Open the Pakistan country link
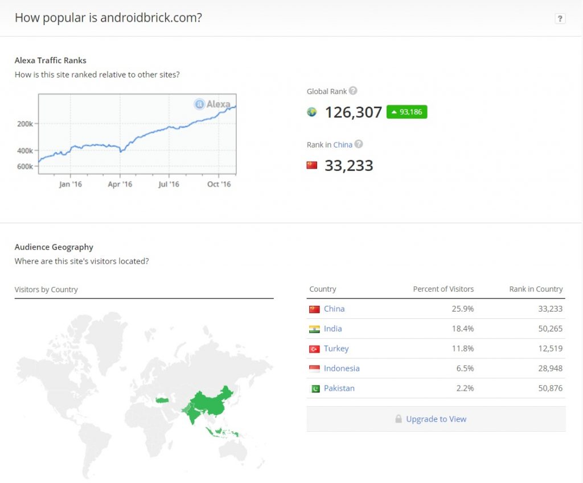The height and width of the screenshot is (483, 583). coord(339,388)
